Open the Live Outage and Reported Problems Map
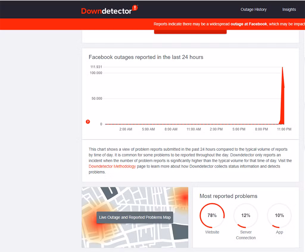305x252 pixels. pyautogui.click(x=135, y=217)
